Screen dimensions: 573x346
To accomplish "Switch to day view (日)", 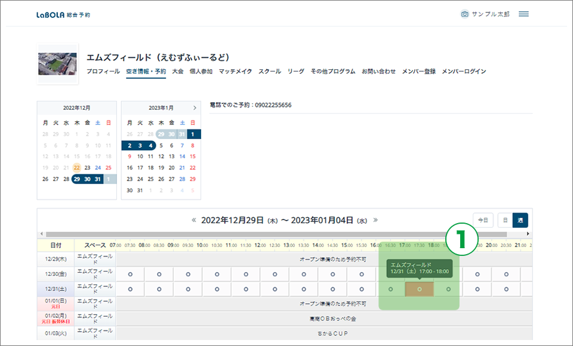I will tap(505, 220).
